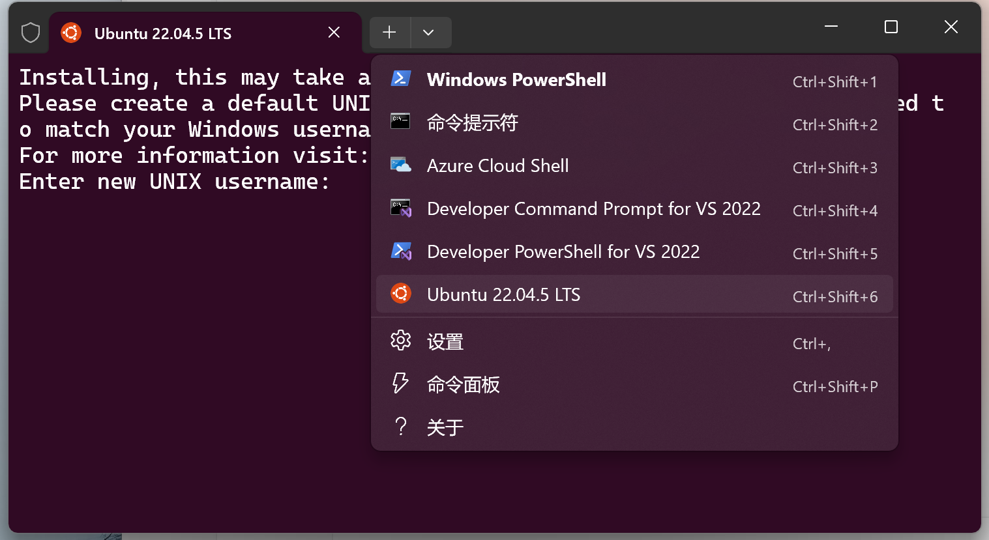Open Ubuntu 22.04.5 LTS profile from menu
Viewport: 989px width, 540px height.
pos(503,295)
